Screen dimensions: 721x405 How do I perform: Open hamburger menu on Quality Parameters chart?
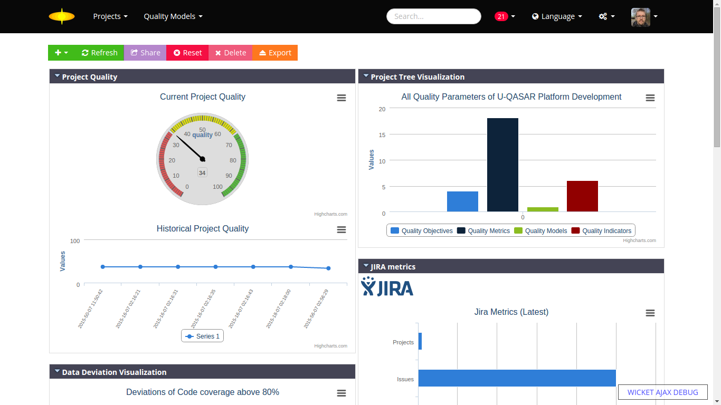[x=650, y=98]
